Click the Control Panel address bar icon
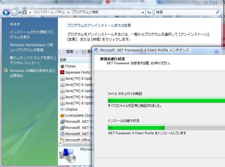The height and width of the screenshot is (167, 225). [x=25, y=12]
